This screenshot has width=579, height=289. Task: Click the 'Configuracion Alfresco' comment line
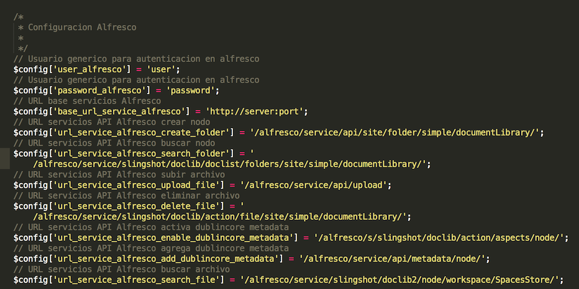77,27
